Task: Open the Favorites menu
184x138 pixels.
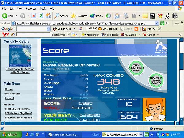Action: 31,9
